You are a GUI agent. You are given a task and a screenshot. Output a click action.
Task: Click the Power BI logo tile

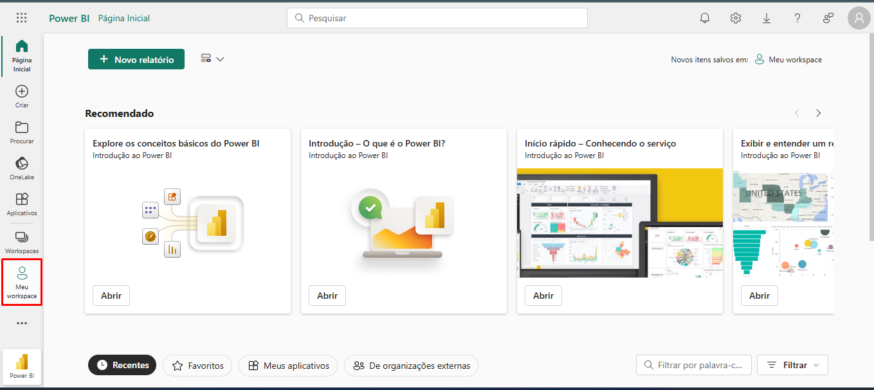coord(22,367)
